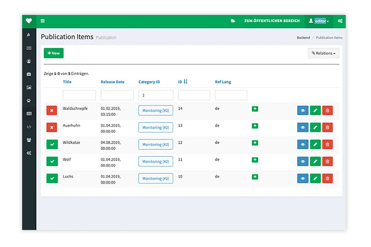Open Monitoring (#2) in Waldschnepfe row
Image resolution: width=371 pixels, height=247 pixels.
pyautogui.click(x=156, y=111)
